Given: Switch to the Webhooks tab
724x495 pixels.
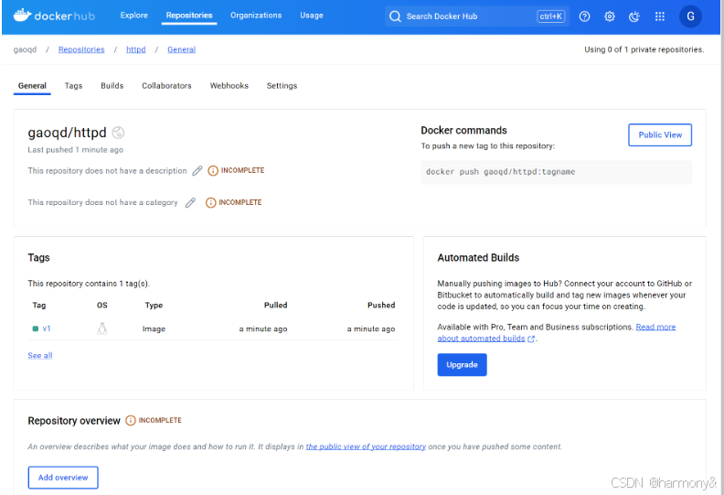Looking at the screenshot, I should (x=229, y=85).
